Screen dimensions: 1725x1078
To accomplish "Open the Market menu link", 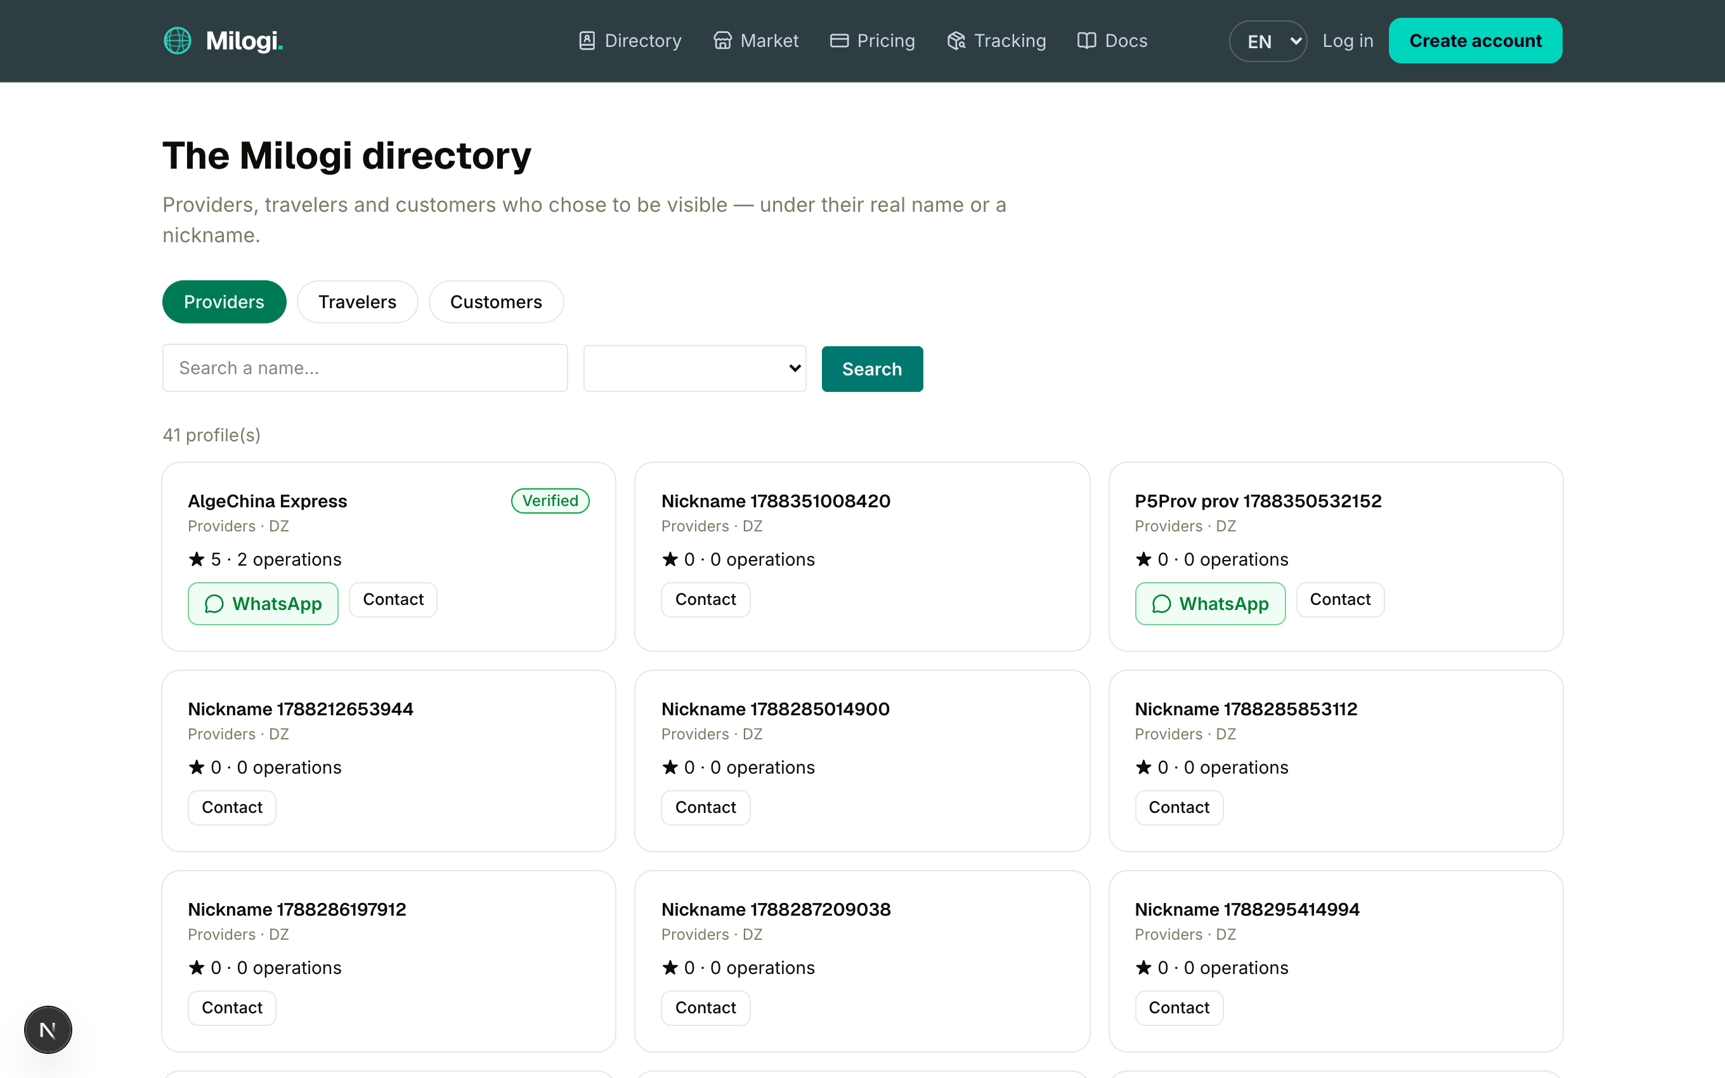I will coord(755,41).
